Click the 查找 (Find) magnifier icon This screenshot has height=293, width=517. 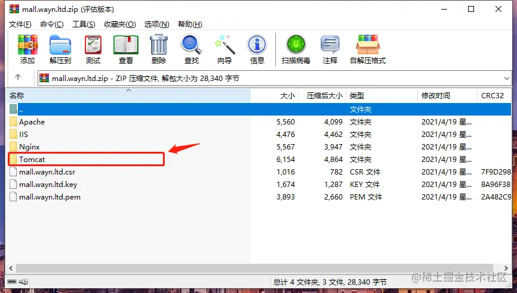(191, 45)
